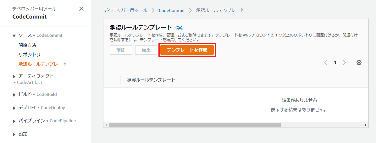Click the horizontal scrollbar thumb
The width and height of the screenshot is (376, 143).
point(194,125)
